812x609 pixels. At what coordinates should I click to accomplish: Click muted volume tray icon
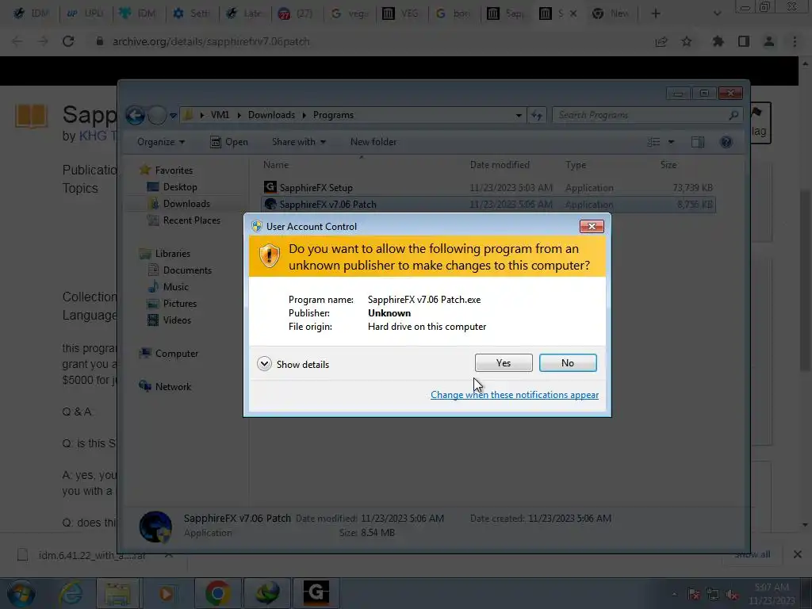[731, 595]
